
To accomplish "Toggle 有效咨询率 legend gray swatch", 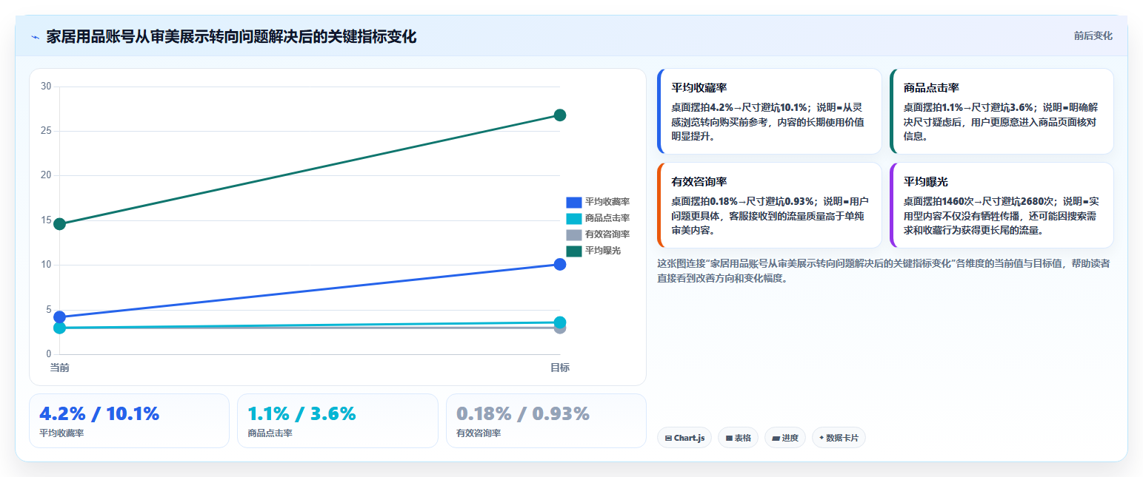I will point(574,234).
